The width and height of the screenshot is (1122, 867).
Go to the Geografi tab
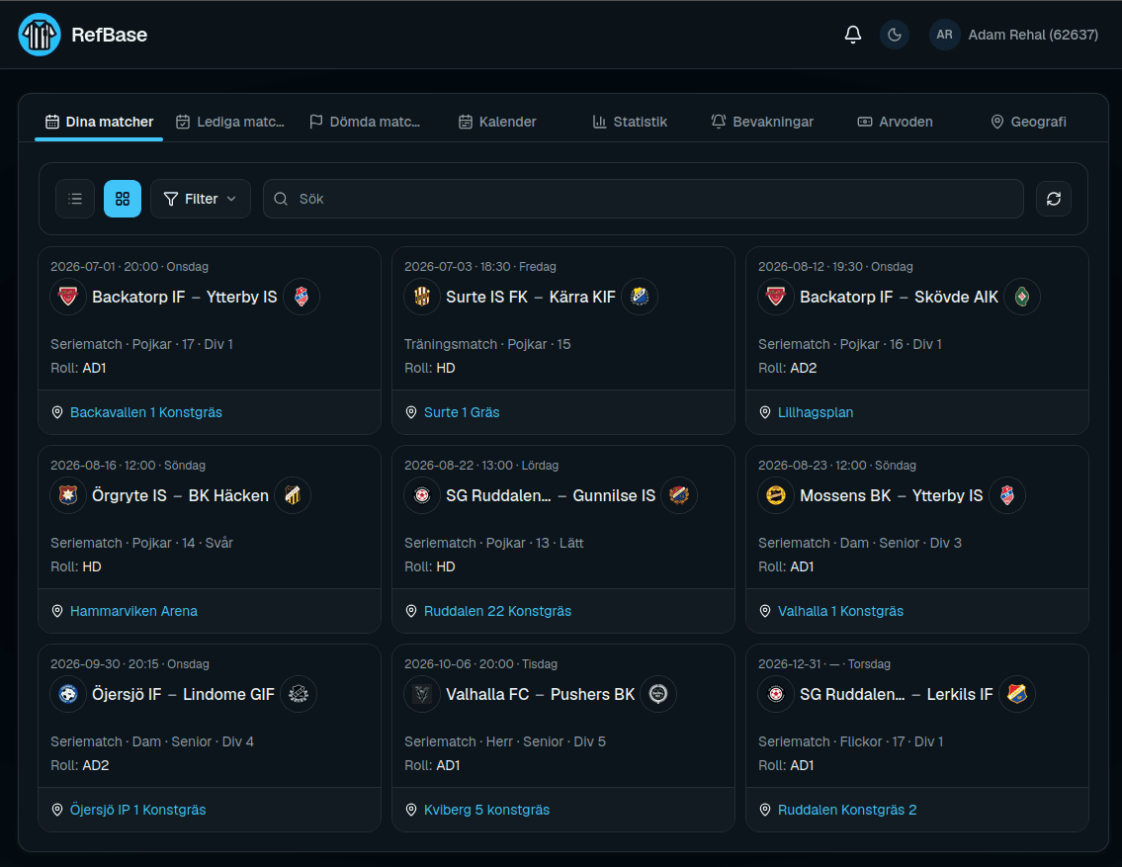tap(1028, 122)
